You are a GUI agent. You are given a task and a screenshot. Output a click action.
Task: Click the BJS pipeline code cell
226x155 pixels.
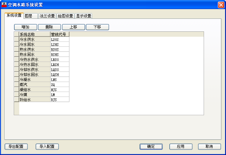click(x=60, y=100)
